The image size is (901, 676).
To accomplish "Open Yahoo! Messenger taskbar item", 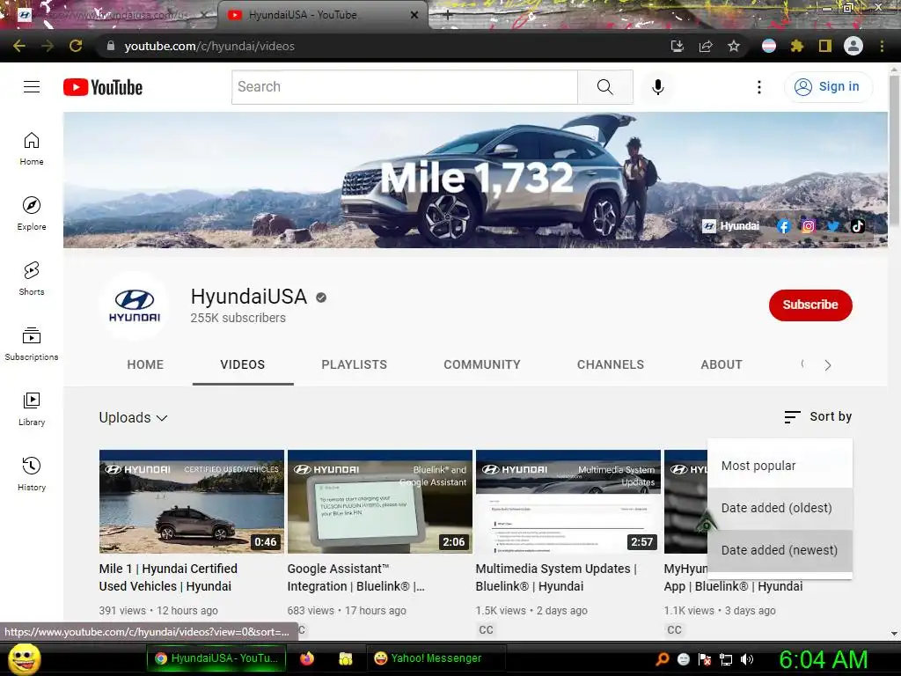I will pos(436,658).
